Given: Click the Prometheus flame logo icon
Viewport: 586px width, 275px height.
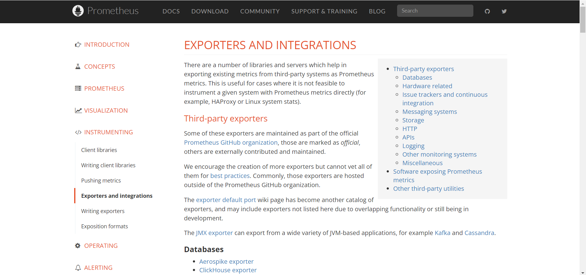Looking at the screenshot, I should click(x=78, y=11).
